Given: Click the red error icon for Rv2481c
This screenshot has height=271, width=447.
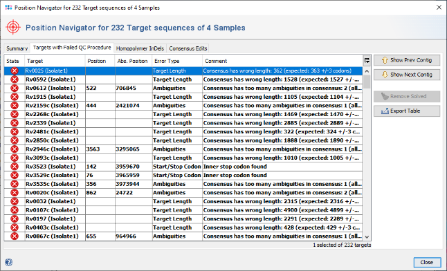Looking at the screenshot, I should (x=15, y=131).
